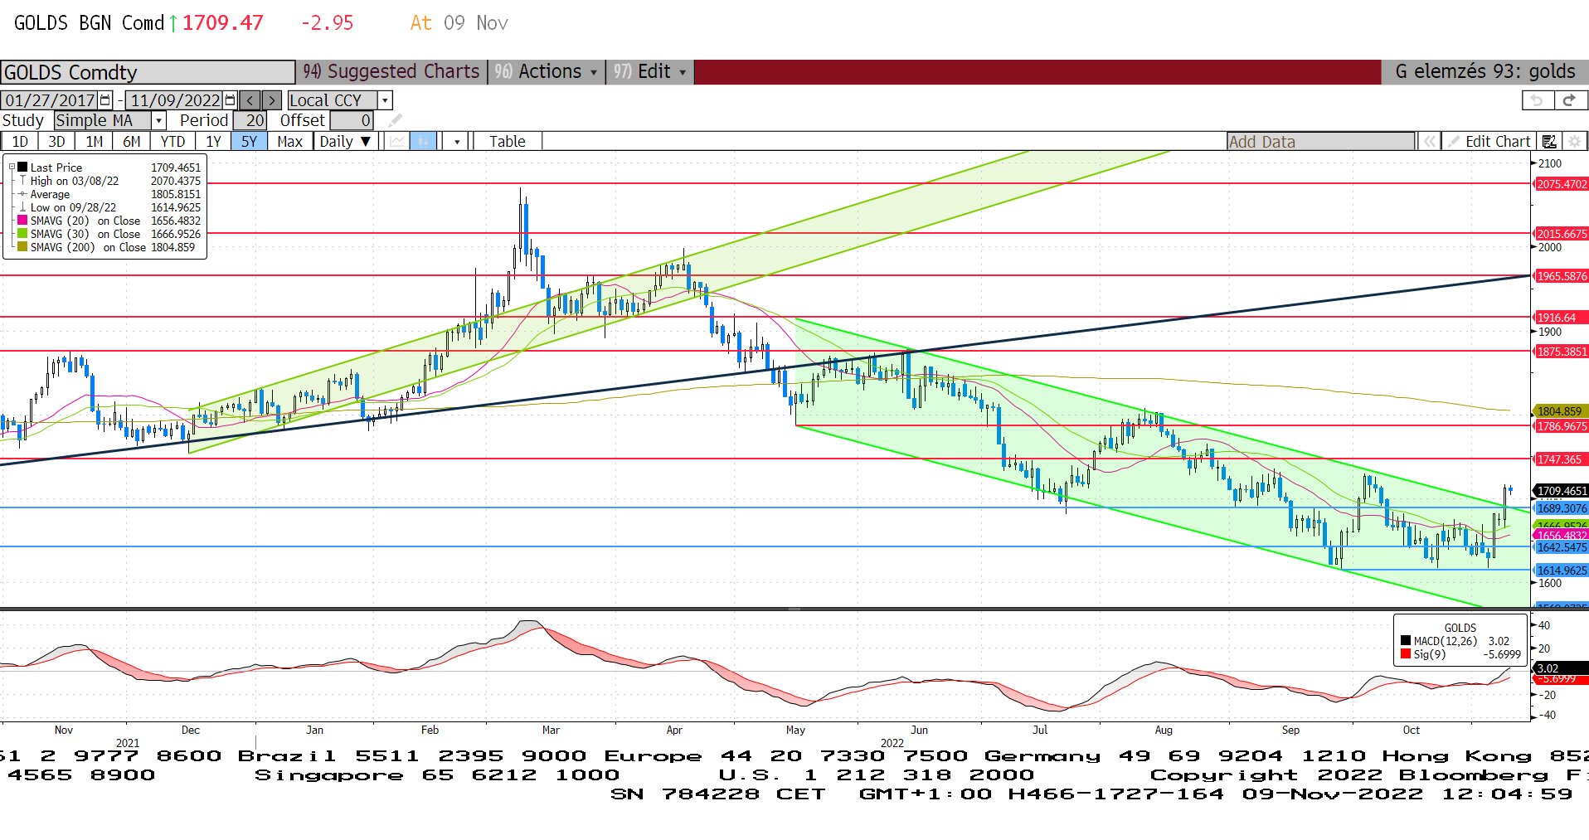Open the end date calendar picker
The height and width of the screenshot is (840, 1589).
[231, 100]
